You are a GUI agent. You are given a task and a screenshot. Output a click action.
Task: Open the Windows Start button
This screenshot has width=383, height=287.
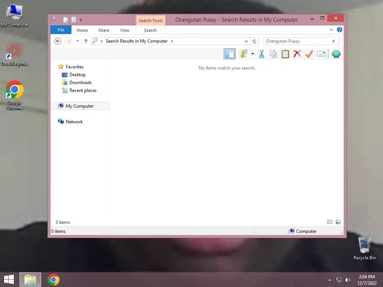tap(9, 280)
